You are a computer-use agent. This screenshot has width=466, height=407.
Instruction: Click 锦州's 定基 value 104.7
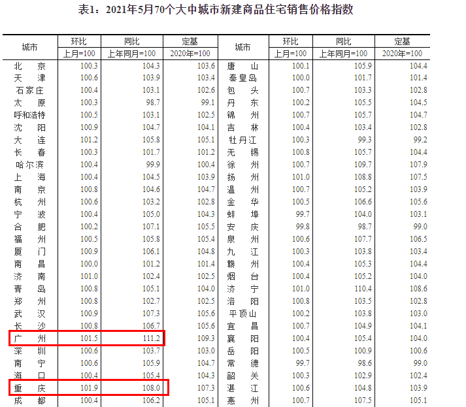pyautogui.click(x=418, y=115)
